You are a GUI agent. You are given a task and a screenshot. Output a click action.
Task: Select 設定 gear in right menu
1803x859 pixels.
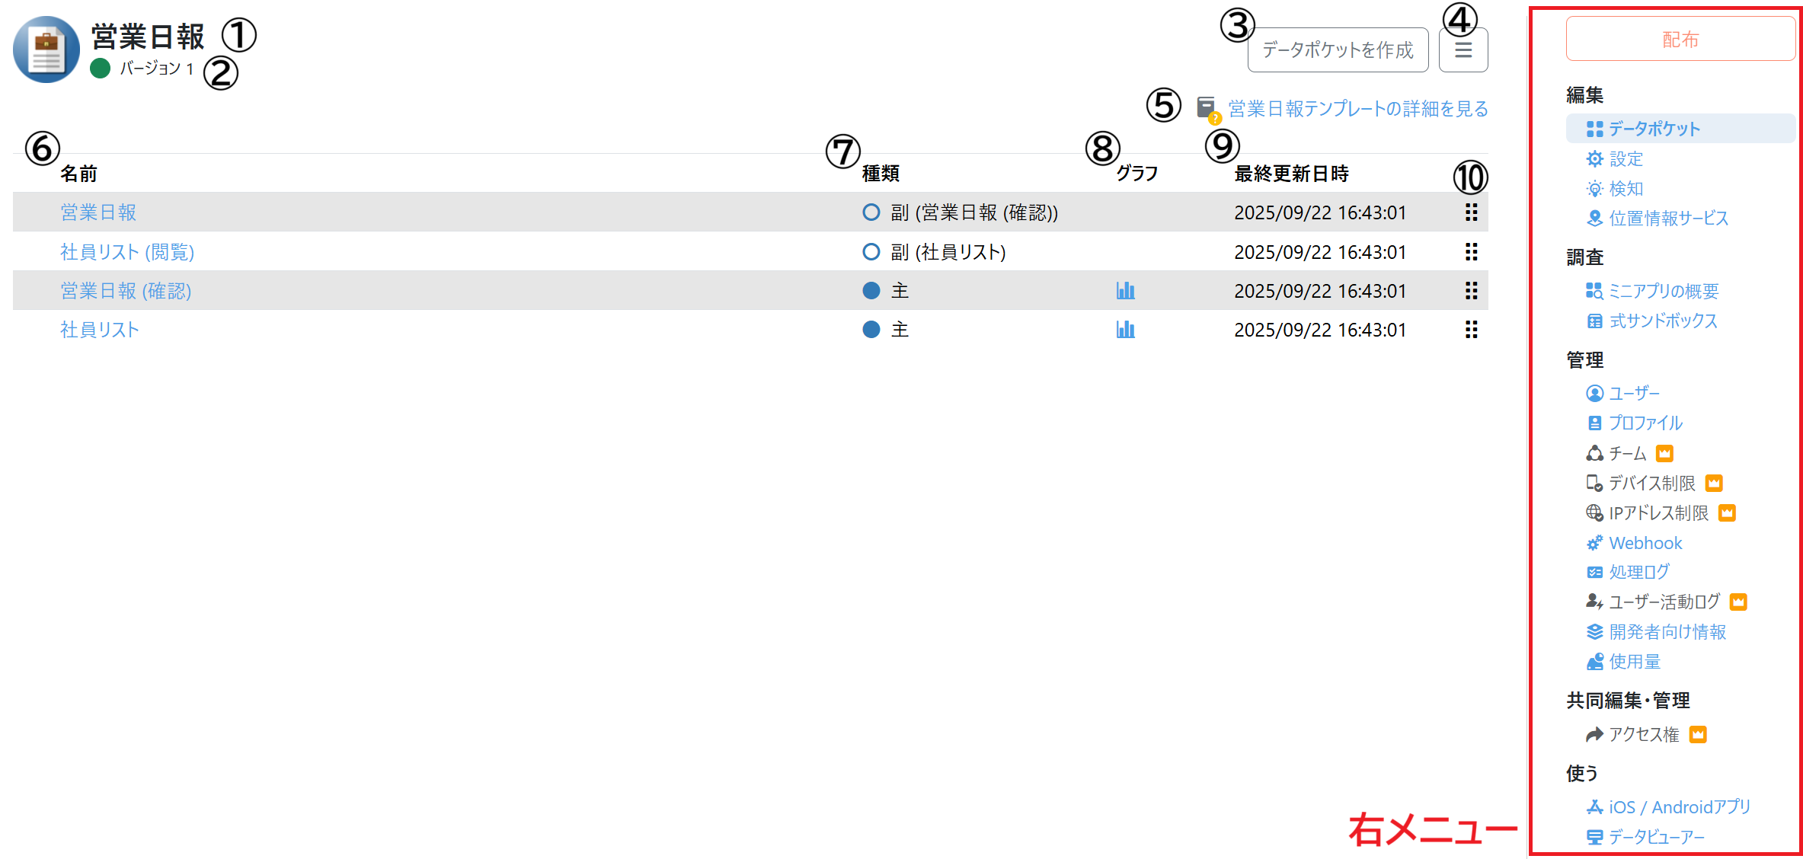(1625, 159)
